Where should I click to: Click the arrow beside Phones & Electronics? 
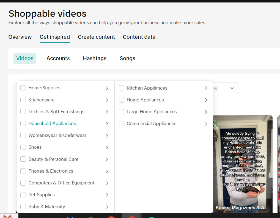(107, 171)
